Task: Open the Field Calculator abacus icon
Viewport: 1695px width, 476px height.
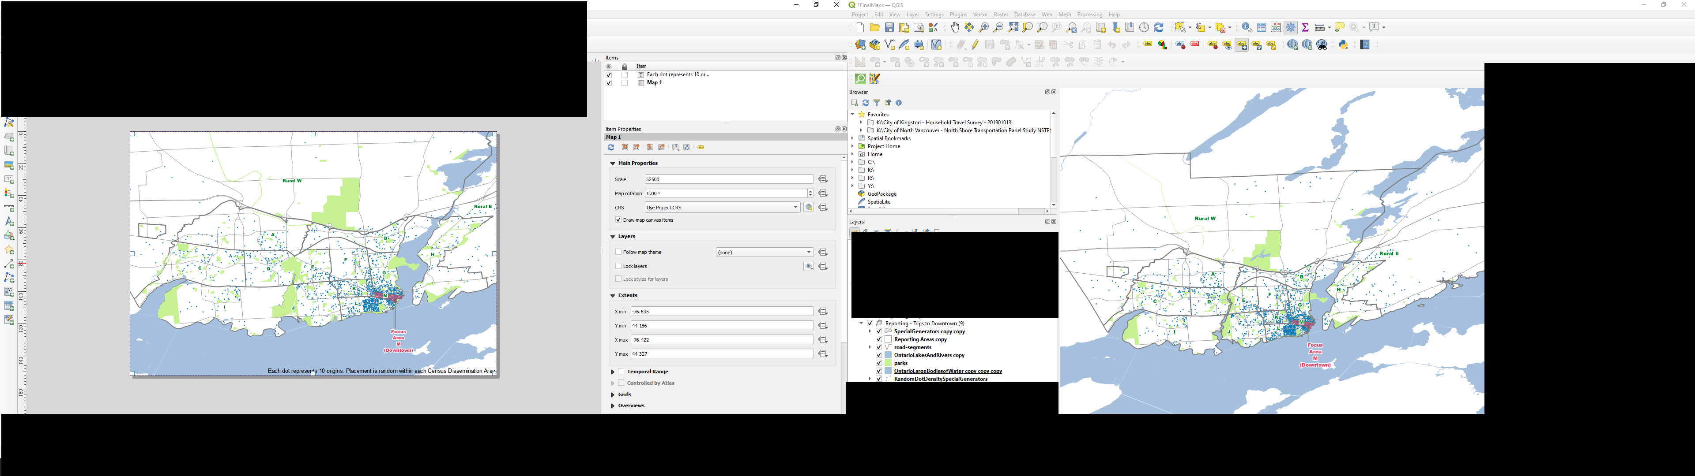Action: coord(1276,28)
